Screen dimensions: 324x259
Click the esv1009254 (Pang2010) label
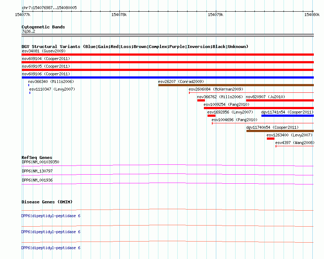coord(226,104)
